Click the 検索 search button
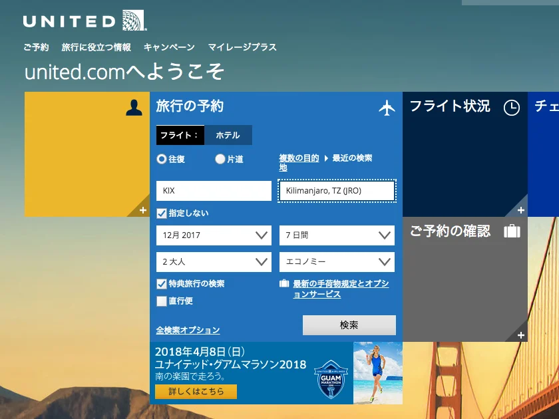 [349, 325]
